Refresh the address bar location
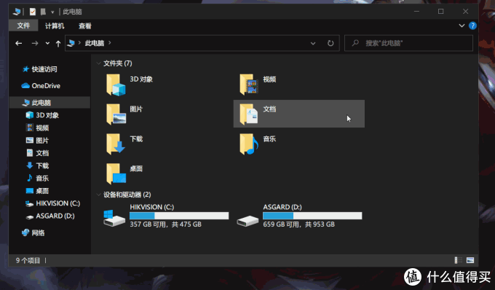Viewport: 495px width, 290px height. click(330, 43)
